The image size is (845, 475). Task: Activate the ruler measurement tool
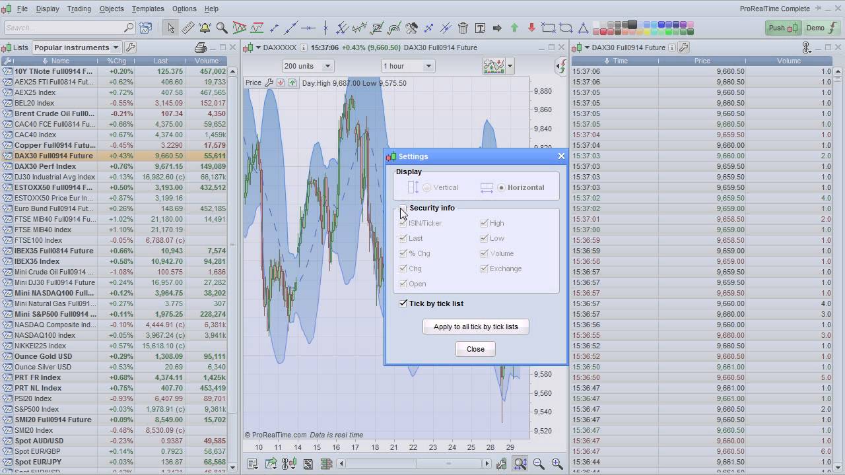pos(188,28)
